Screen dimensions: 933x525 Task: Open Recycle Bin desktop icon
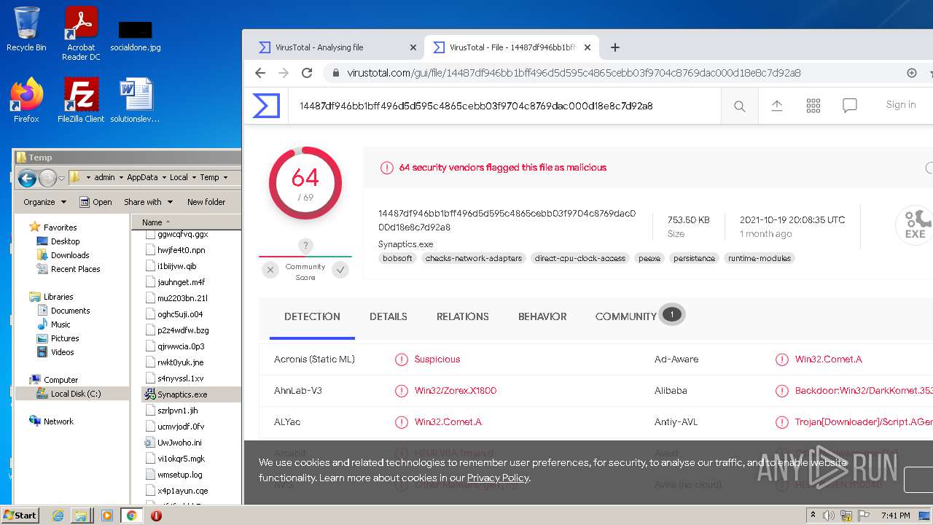tap(26, 29)
